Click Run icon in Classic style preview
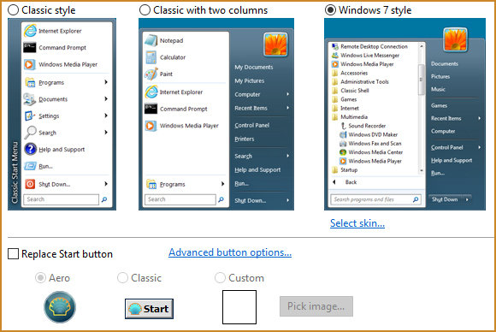This screenshot has width=496, height=332. pos(31,166)
